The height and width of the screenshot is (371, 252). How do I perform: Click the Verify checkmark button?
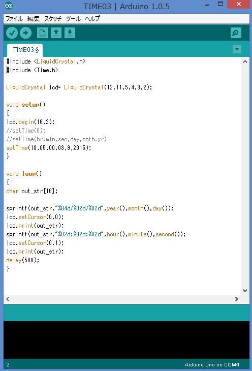12,33
